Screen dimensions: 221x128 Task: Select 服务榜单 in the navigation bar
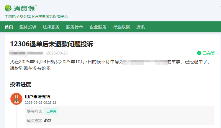tap(75, 27)
